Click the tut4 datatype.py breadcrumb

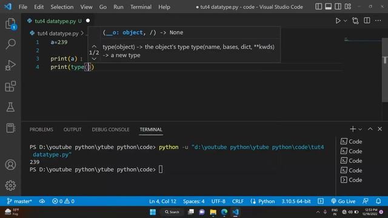(x=58, y=33)
